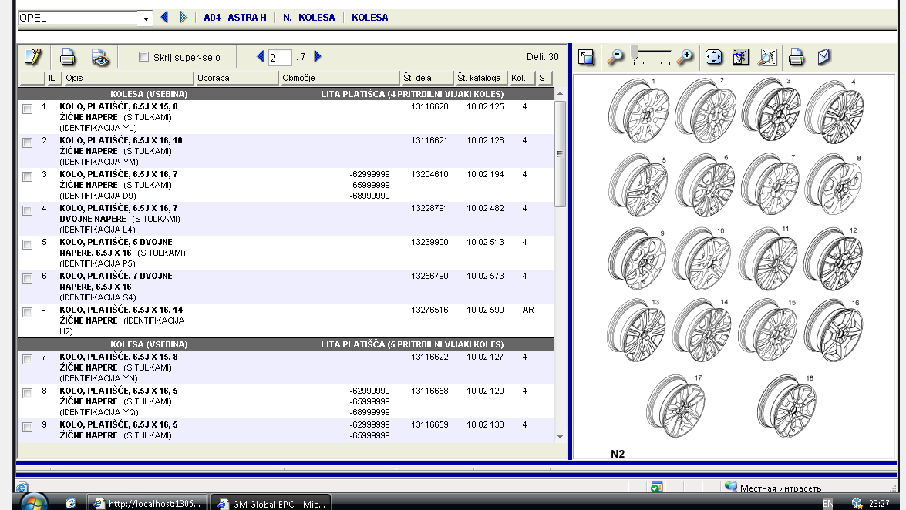The height and width of the screenshot is (510, 906).
Task: Go to previous page of parts list
Action: (x=260, y=56)
